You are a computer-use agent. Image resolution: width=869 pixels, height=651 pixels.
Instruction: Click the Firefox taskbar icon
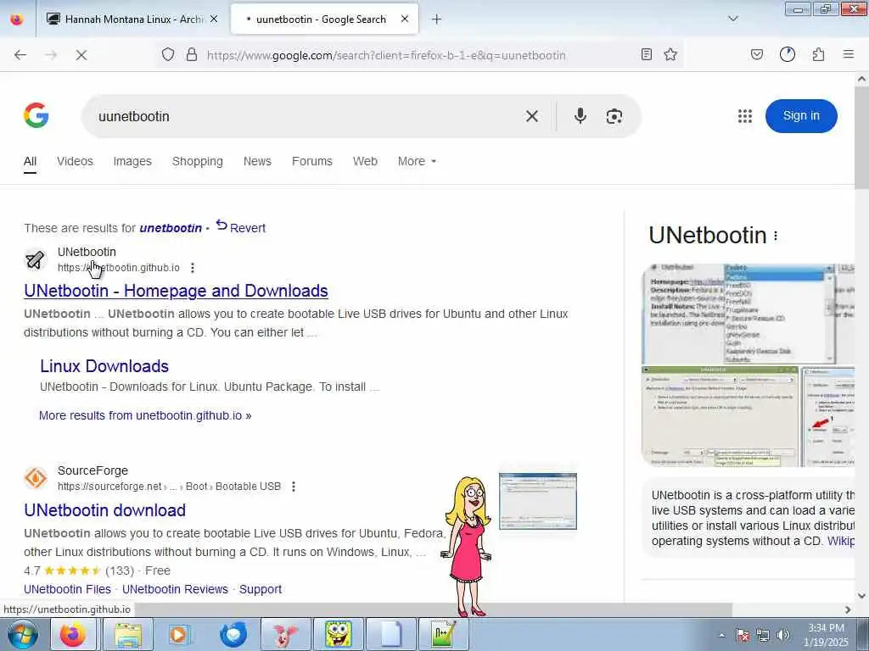[73, 634]
